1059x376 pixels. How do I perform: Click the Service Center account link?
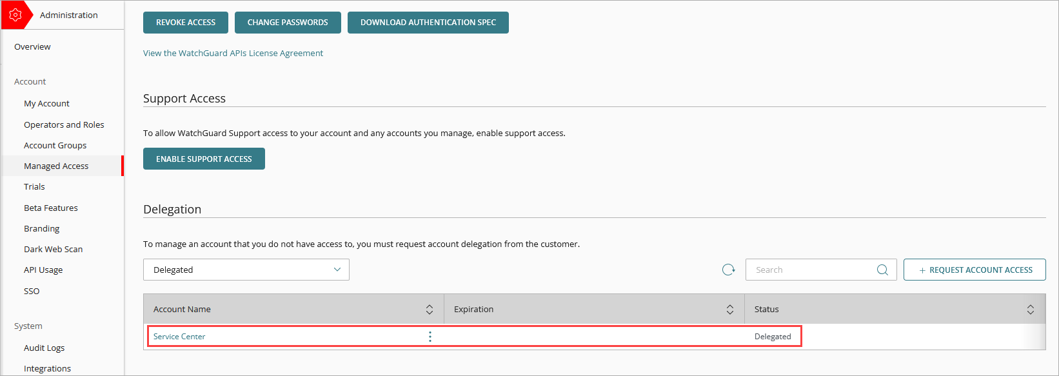click(179, 337)
